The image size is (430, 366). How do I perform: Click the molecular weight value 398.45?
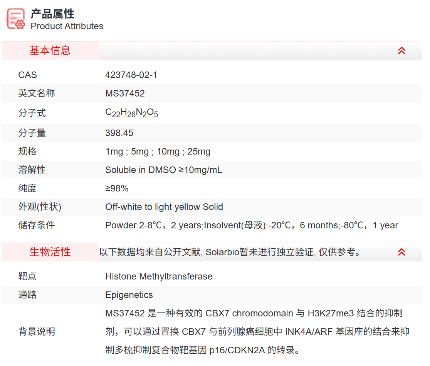[119, 133]
